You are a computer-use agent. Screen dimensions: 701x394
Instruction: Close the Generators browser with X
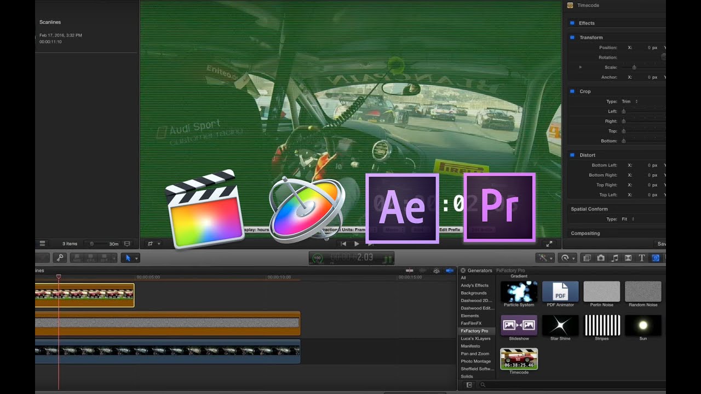tap(463, 270)
